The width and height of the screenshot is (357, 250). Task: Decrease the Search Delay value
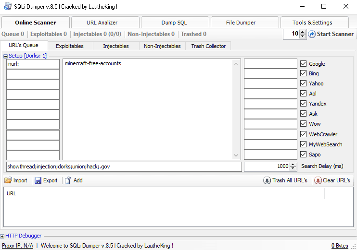click(x=293, y=168)
